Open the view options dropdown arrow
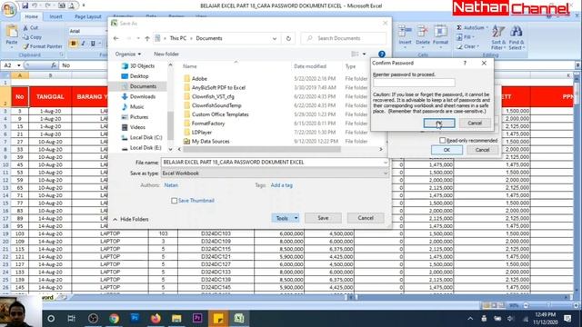This screenshot has width=582, height=327. (364, 54)
